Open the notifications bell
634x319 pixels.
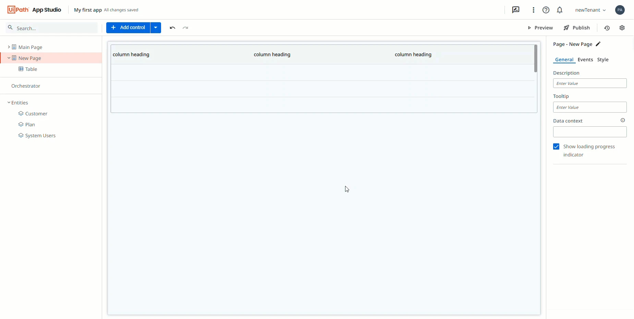560,10
